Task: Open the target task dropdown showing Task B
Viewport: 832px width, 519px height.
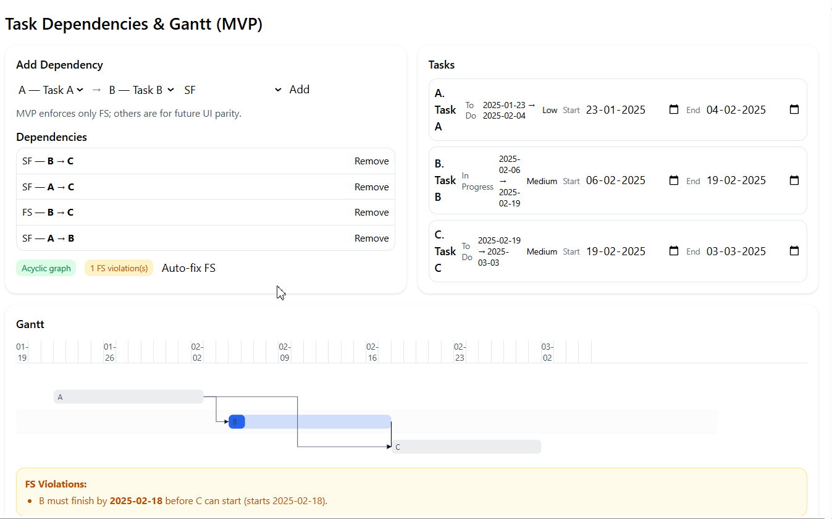Action: 141,90
